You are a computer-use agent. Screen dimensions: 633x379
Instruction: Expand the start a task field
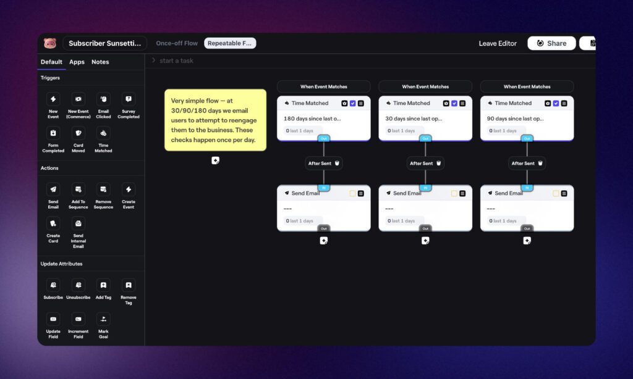coord(176,60)
